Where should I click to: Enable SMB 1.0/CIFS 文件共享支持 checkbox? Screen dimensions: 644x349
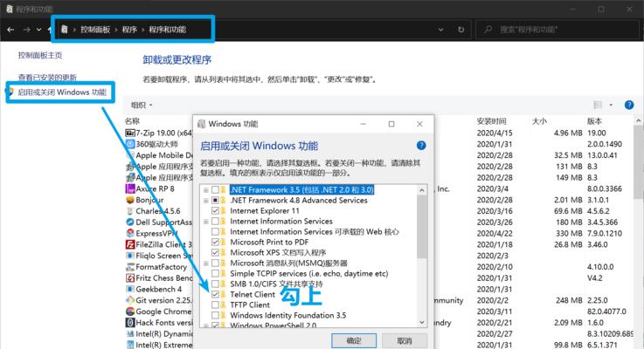(215, 284)
